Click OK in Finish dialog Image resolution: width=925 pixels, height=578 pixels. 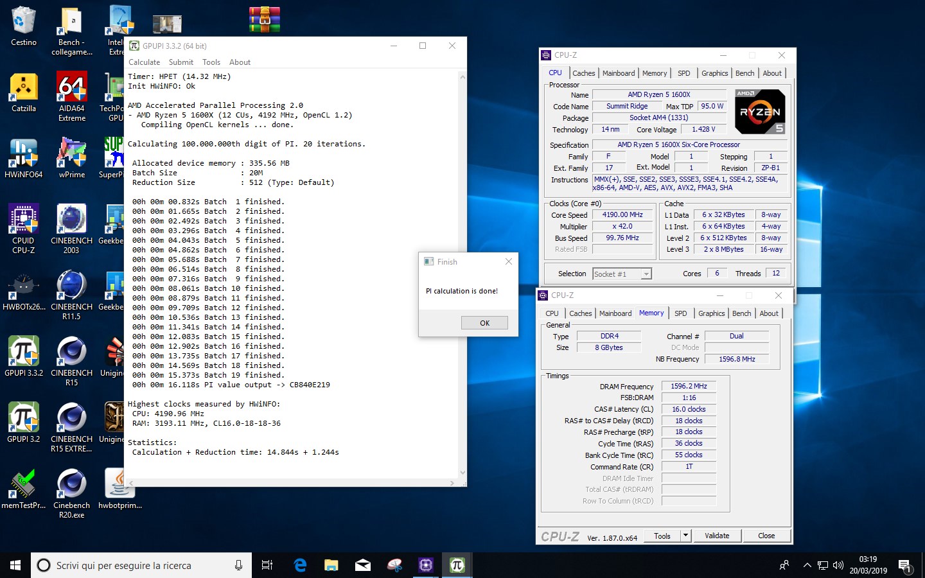pyautogui.click(x=484, y=323)
